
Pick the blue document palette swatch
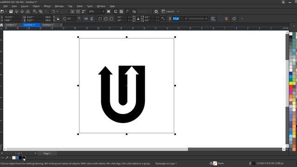(x=17, y=158)
